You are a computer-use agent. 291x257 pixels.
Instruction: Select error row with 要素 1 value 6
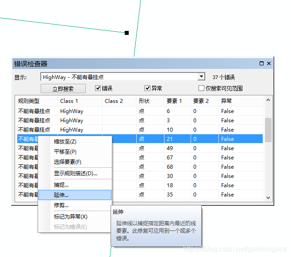coord(139,111)
